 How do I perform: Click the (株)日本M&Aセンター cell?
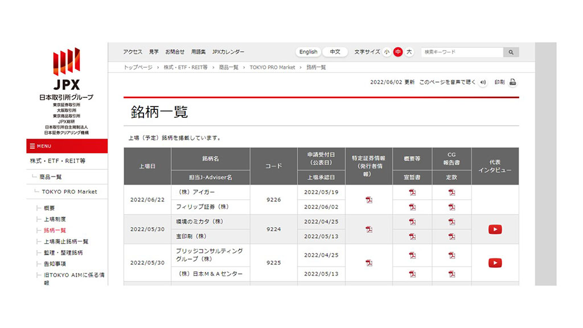click(x=211, y=274)
